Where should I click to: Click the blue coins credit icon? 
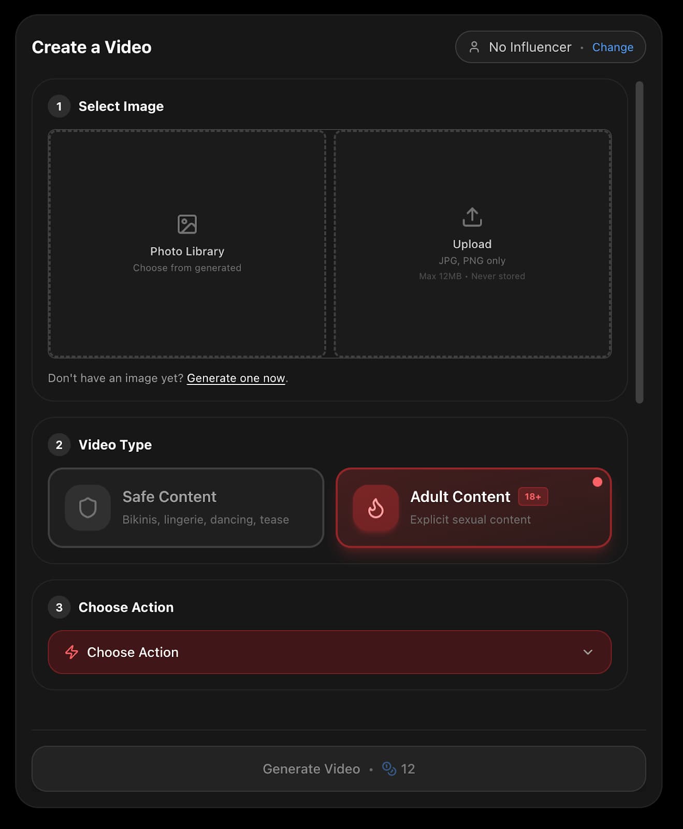pyautogui.click(x=388, y=768)
